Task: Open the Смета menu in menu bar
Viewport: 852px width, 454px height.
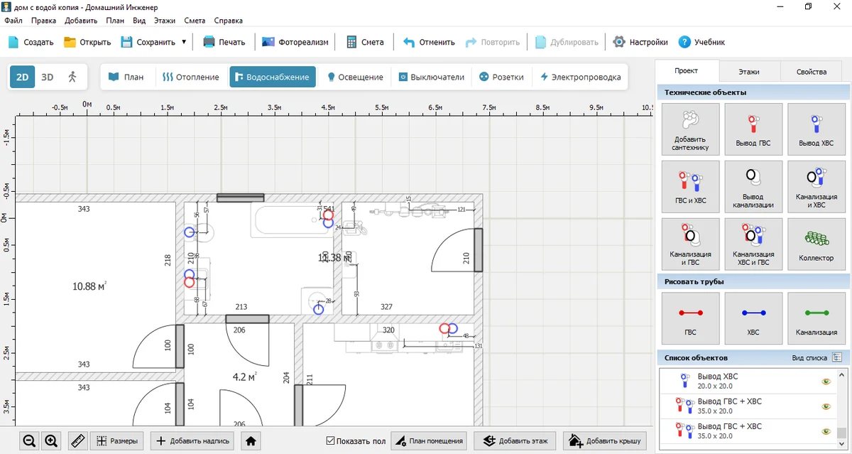Action: pos(195,21)
